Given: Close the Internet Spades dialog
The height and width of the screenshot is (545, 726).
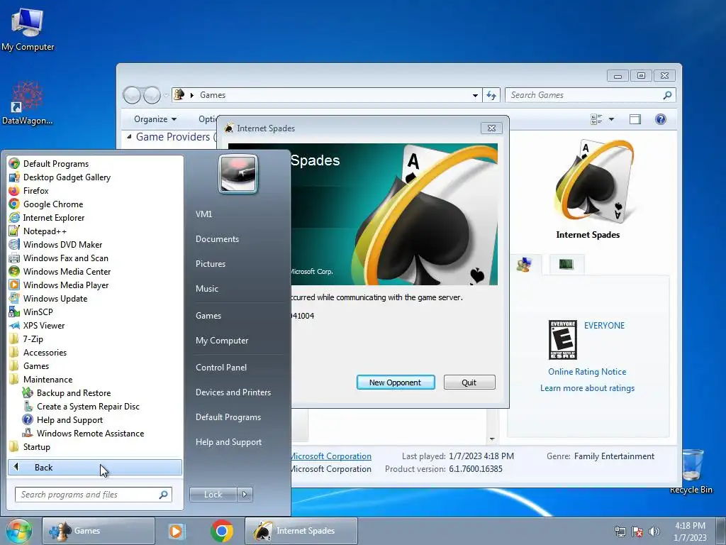Looking at the screenshot, I should (491, 128).
